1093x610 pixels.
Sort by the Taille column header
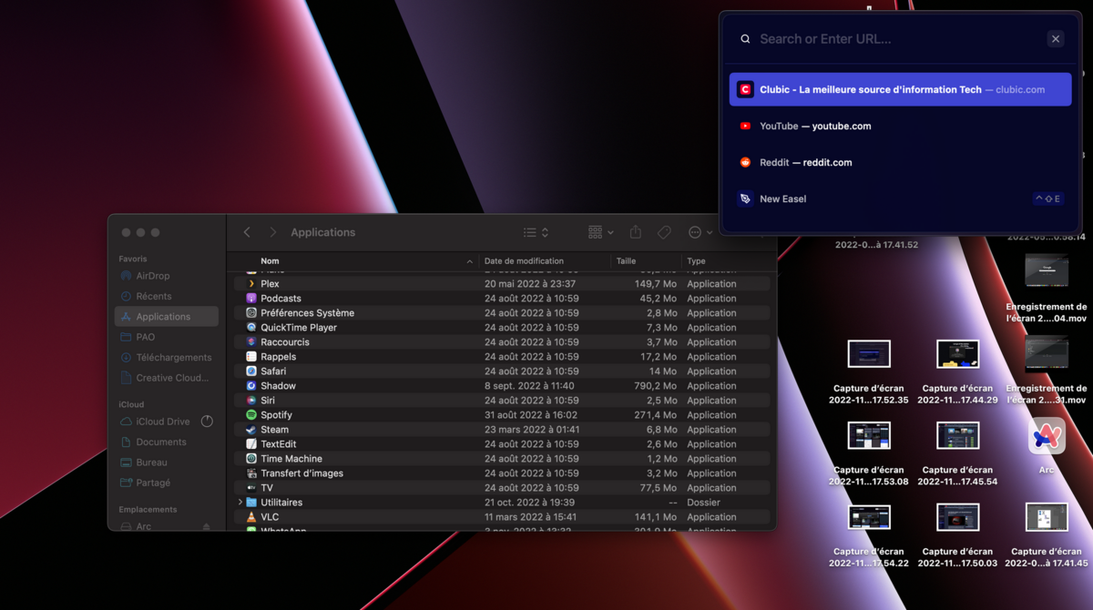click(x=626, y=261)
